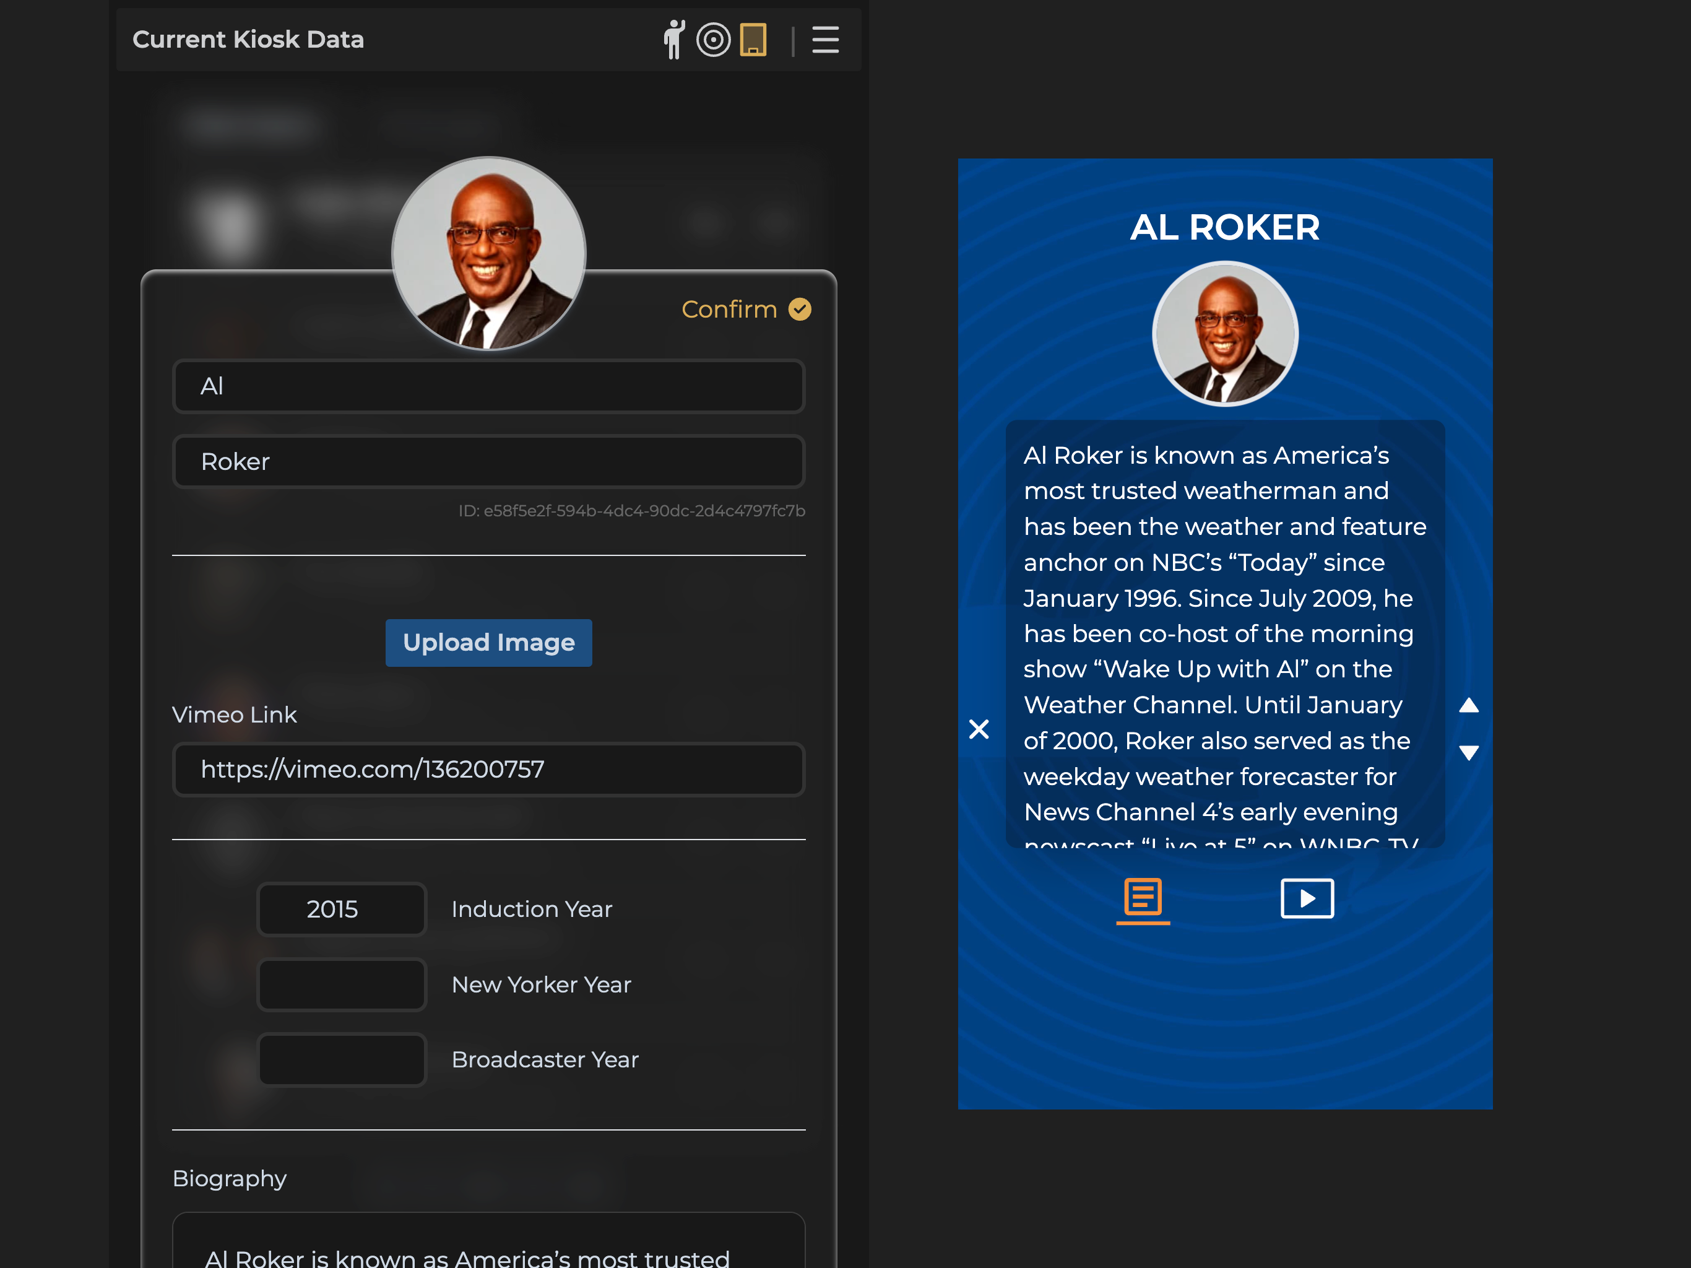Click the standing person icon in header
The width and height of the screenshot is (1691, 1268).
673,40
